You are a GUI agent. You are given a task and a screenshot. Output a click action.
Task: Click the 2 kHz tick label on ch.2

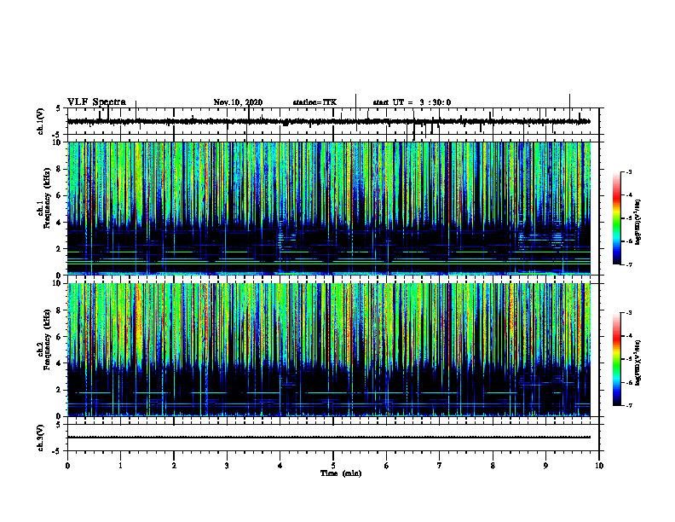pyautogui.click(x=59, y=390)
